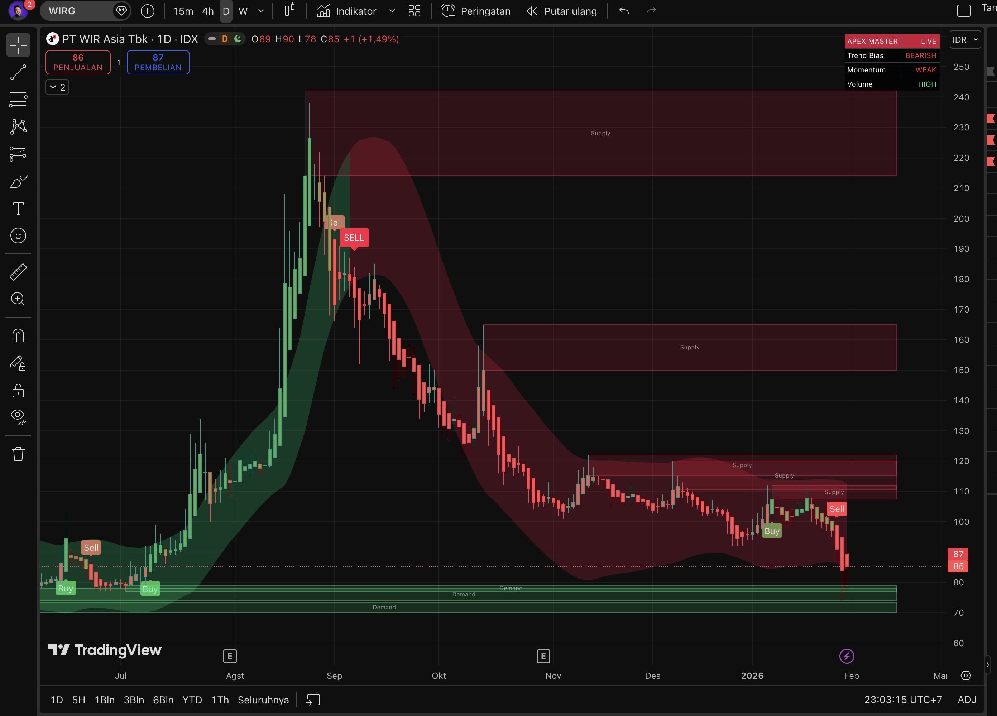Screen dimensions: 997x716
Task: Select the ruler measure tool
Action: (x=18, y=272)
